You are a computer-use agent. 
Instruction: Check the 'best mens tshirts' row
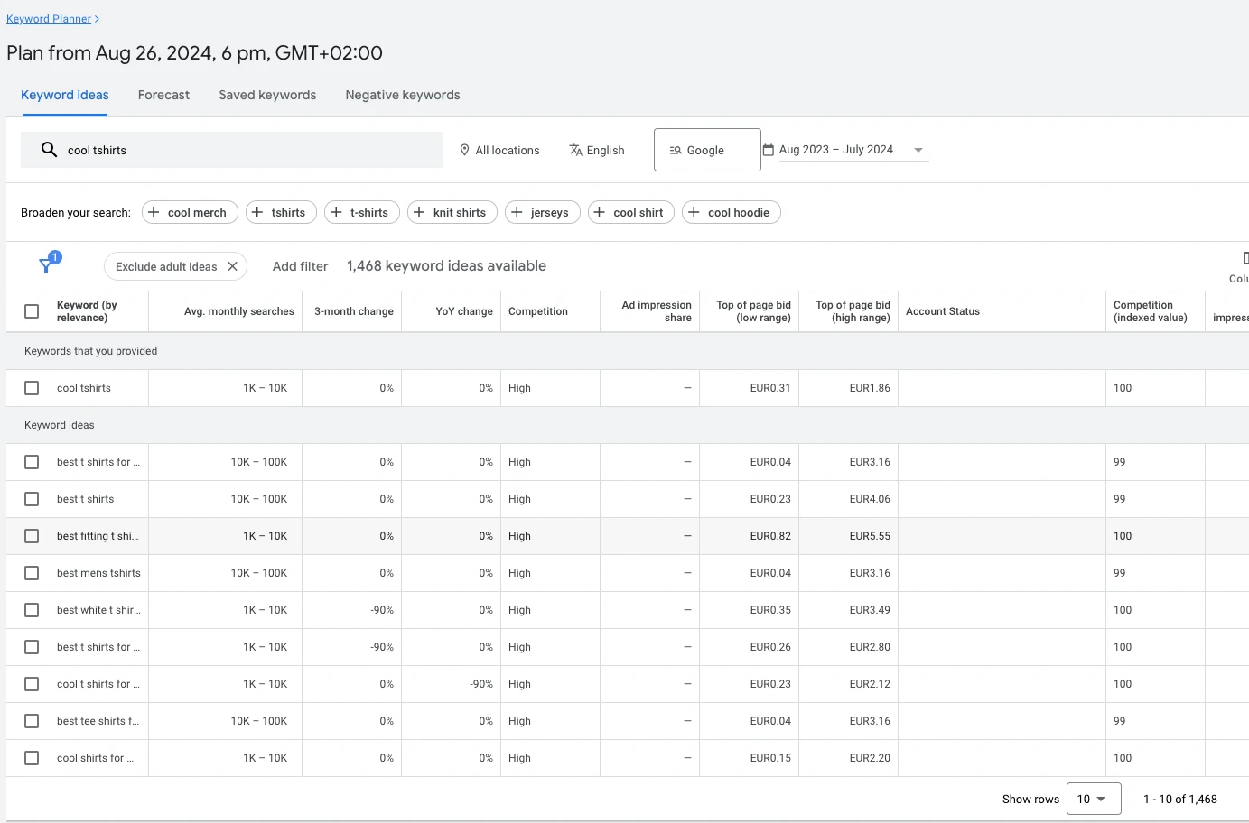[32, 573]
